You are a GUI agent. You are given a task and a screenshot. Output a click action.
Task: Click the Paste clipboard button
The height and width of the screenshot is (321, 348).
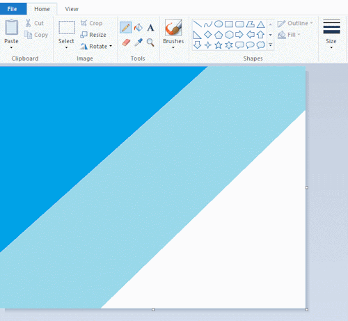12,27
